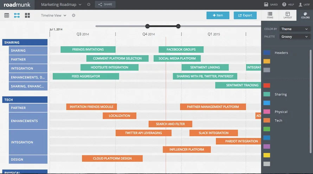Screen dimensions: 313x174
Task: Open the TWITTER API LEVERAGING item
Action: pos(143,133)
